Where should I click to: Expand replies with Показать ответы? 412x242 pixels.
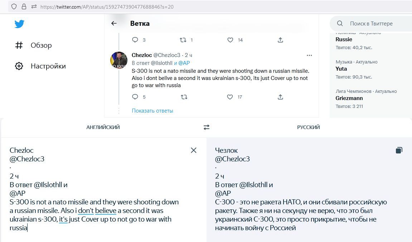152,111
